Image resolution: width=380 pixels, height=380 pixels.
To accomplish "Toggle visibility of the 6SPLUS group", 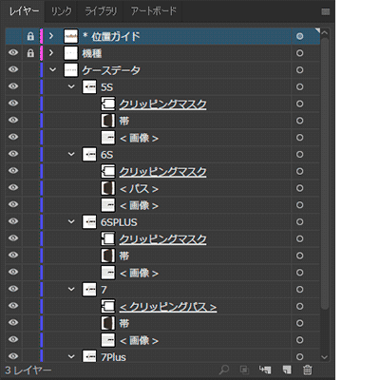I will pos(13,221).
